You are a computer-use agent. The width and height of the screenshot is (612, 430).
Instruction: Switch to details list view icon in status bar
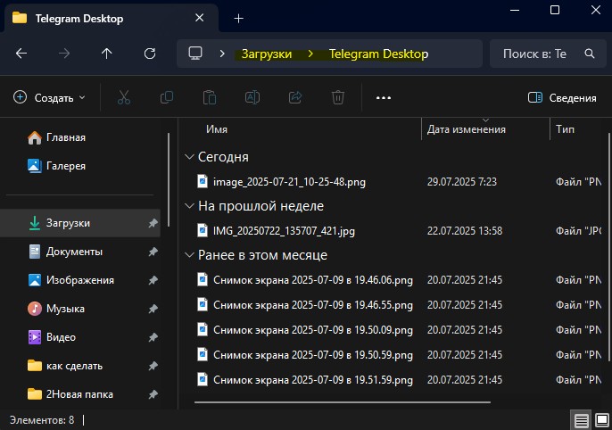pos(581,421)
